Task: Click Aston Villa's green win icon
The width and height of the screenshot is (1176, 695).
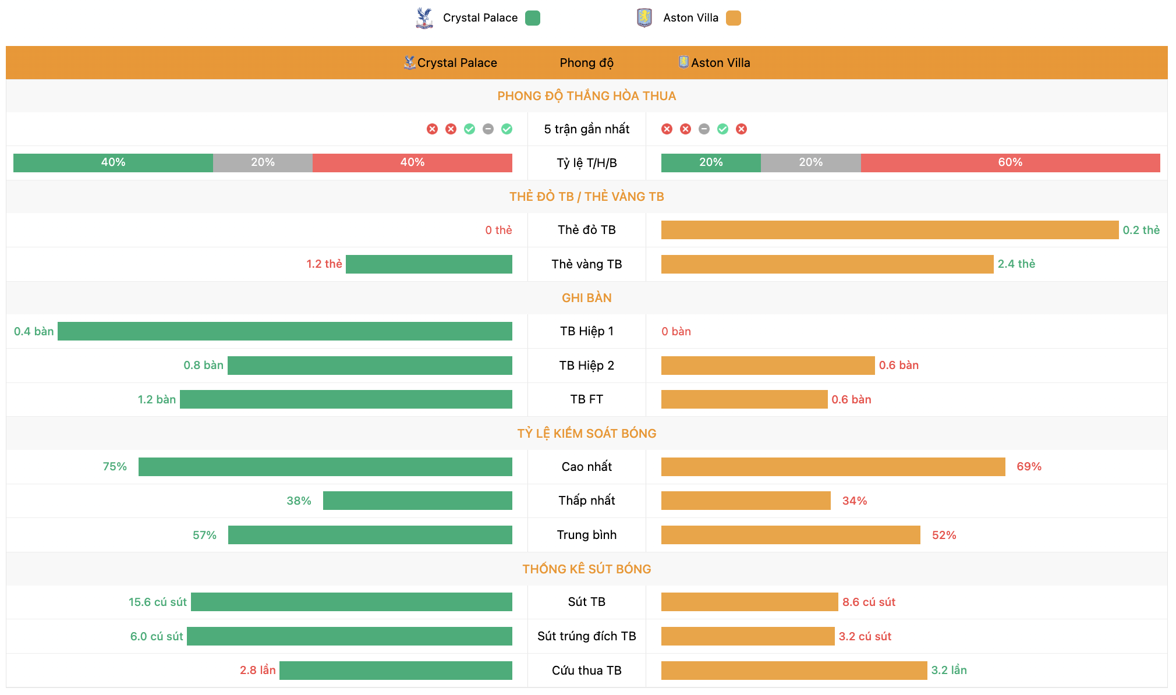Action: pos(722,129)
